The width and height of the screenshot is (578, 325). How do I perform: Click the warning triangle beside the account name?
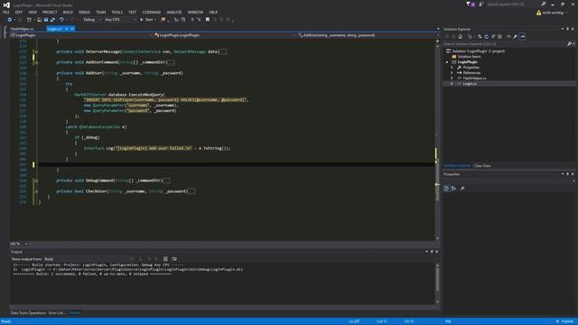coord(538,13)
